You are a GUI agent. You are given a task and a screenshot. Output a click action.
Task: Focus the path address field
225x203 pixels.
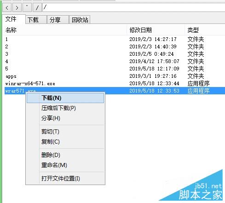[x=134, y=7]
